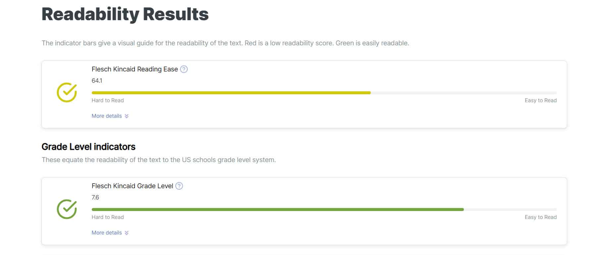Select the chevron next to Reading Ease More details
The height and width of the screenshot is (255, 606).
pos(126,116)
